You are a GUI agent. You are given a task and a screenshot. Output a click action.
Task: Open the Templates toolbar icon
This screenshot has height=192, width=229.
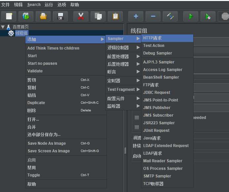pyautogui.click(x=26, y=16)
